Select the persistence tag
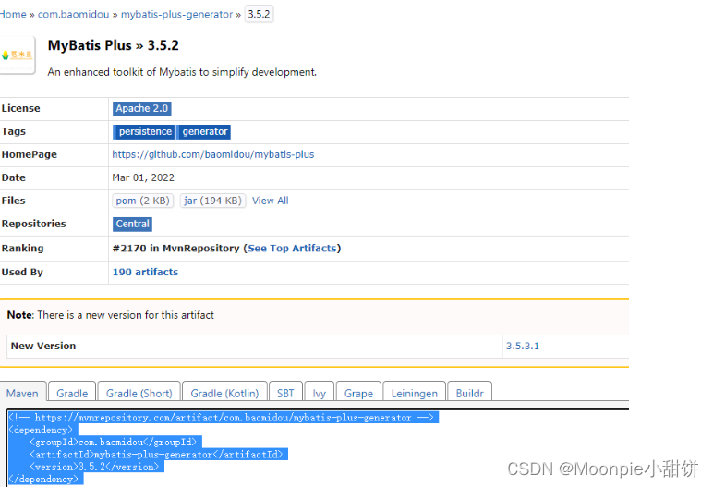Screen dimensions: 713x487 144,132
